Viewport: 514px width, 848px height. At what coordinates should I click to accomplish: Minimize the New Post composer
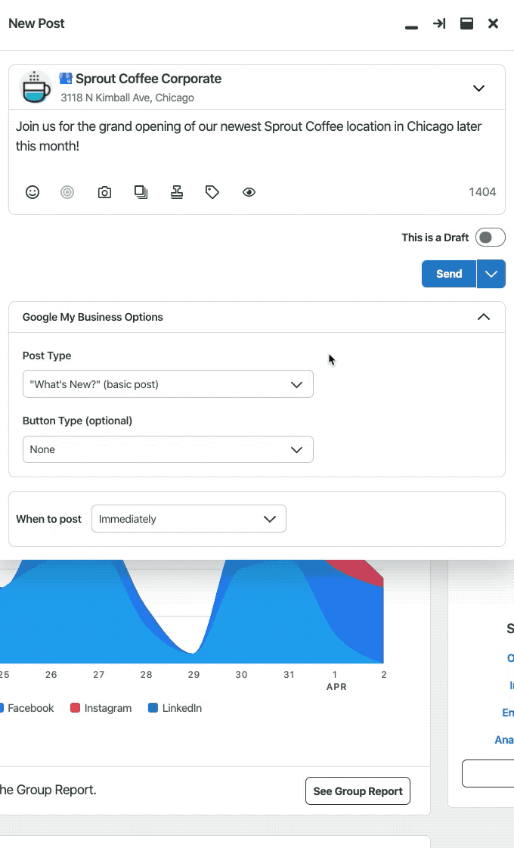click(411, 27)
